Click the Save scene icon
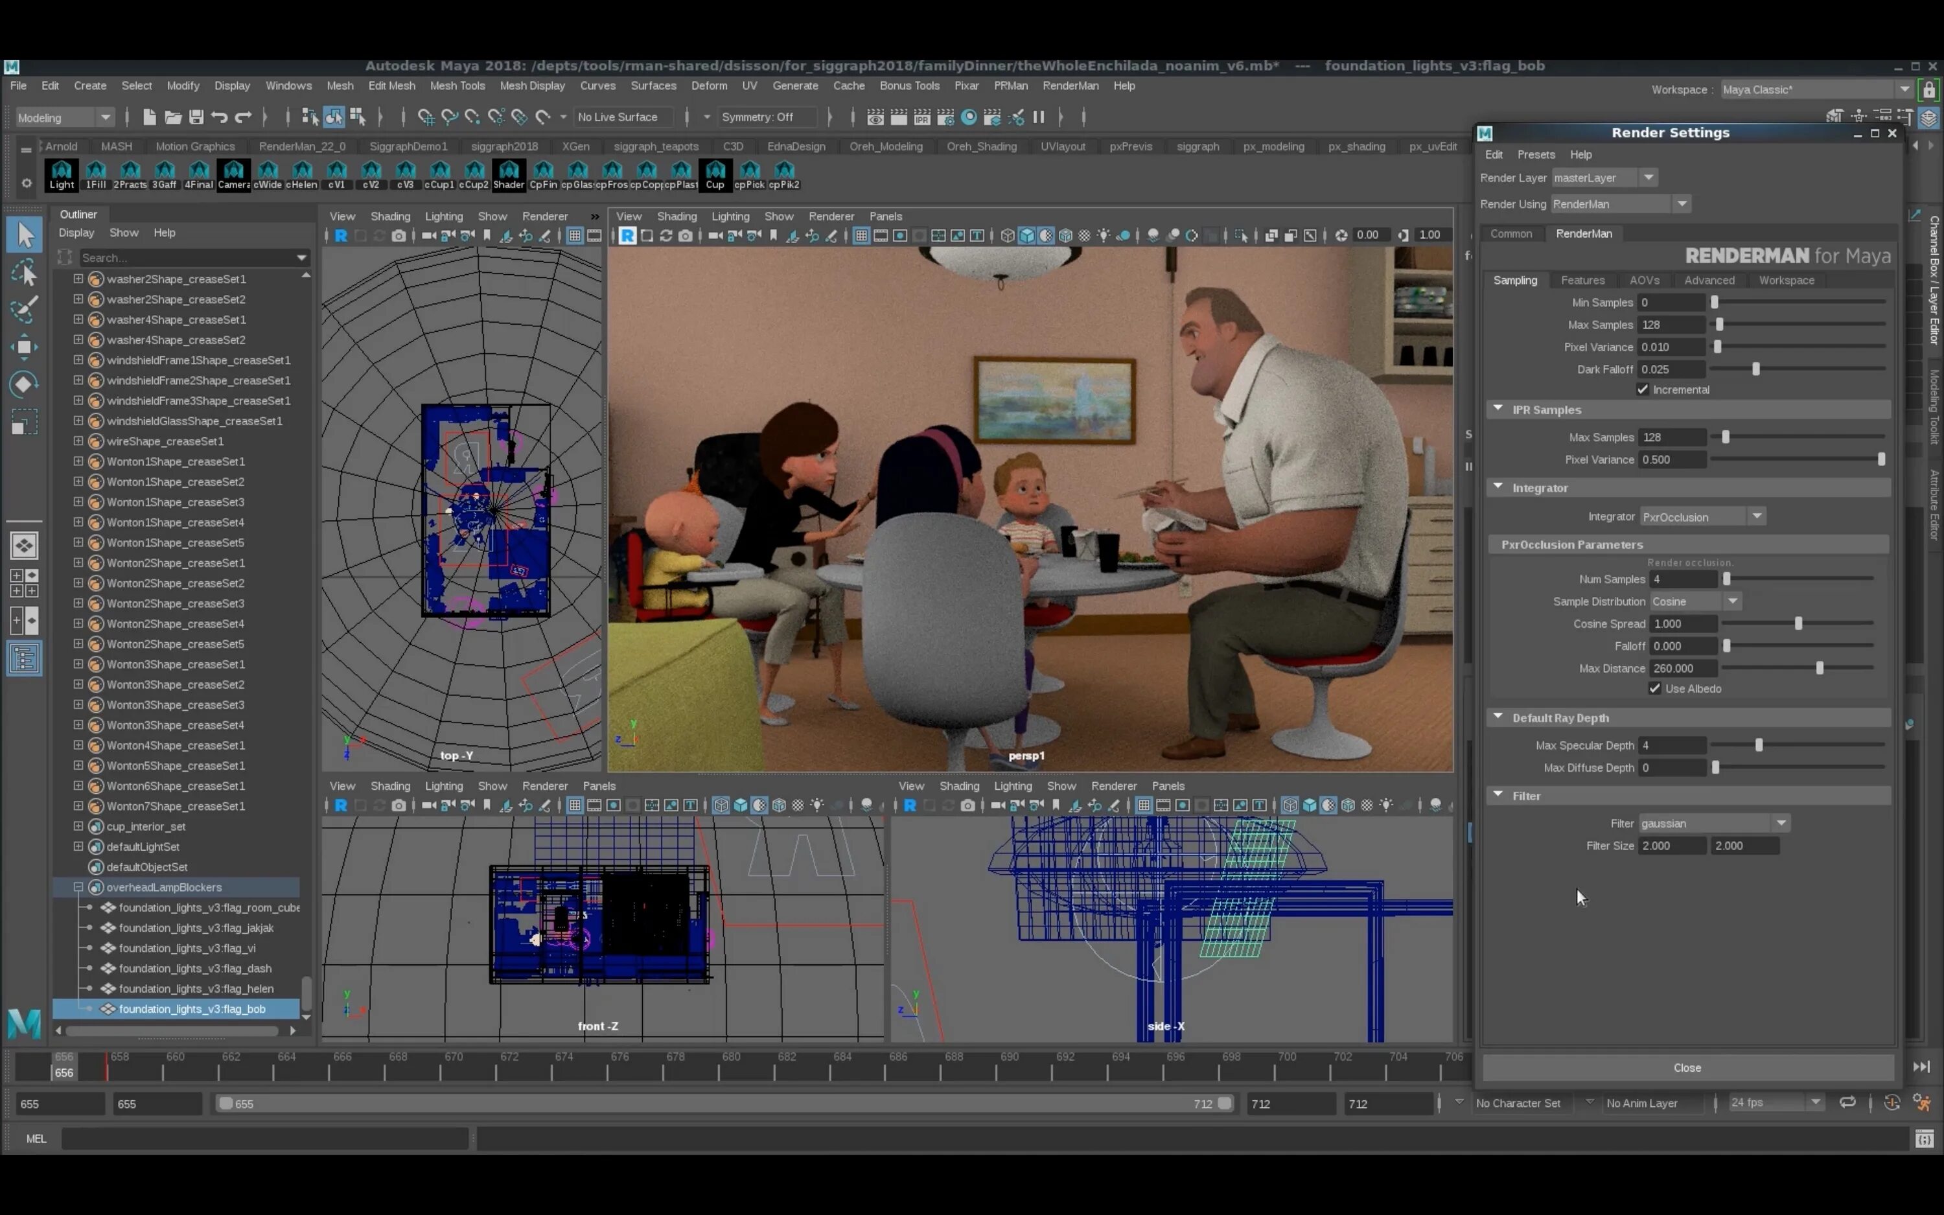The width and height of the screenshot is (1944, 1215). coord(196,117)
